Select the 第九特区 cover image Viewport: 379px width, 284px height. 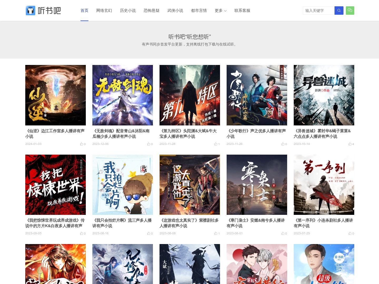[x=190, y=95]
